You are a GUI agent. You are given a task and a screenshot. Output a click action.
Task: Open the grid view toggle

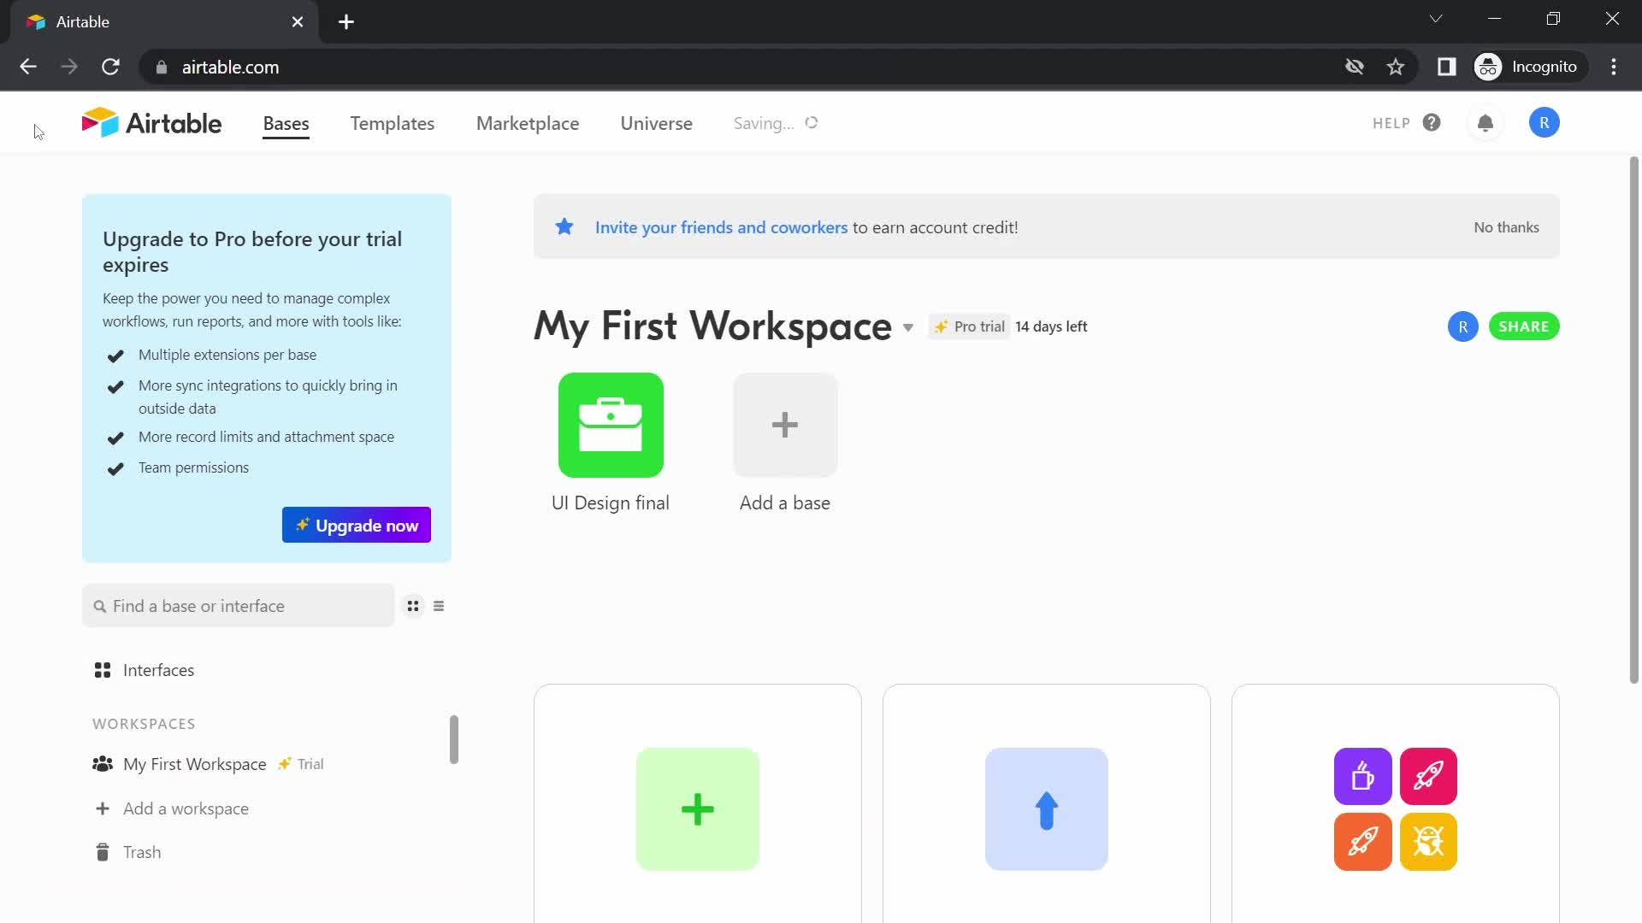pyautogui.click(x=413, y=606)
